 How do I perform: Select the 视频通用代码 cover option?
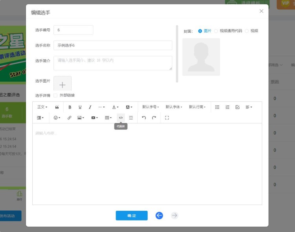[216, 31]
